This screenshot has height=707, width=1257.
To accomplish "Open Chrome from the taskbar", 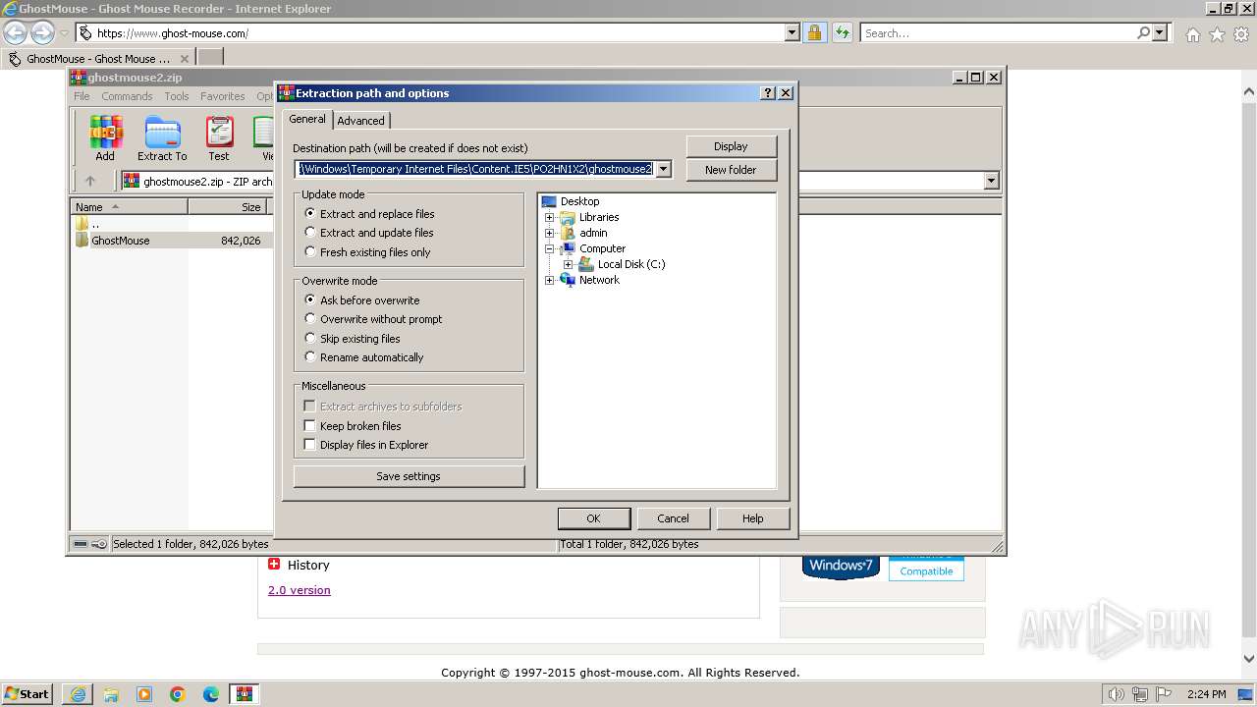I will [178, 694].
